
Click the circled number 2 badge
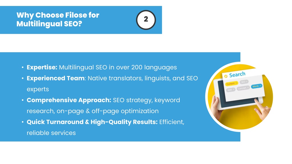[146, 20]
